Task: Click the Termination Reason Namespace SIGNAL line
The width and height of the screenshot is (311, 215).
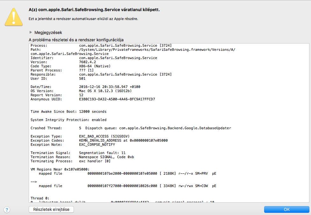Action: (x=82, y=157)
